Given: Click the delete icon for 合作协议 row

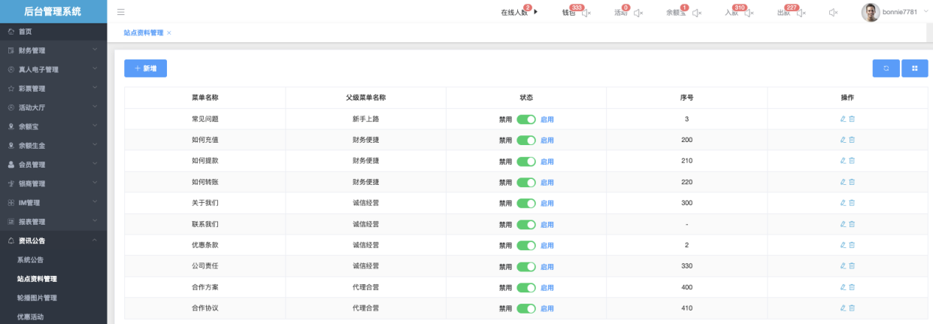Looking at the screenshot, I should click(x=852, y=308).
